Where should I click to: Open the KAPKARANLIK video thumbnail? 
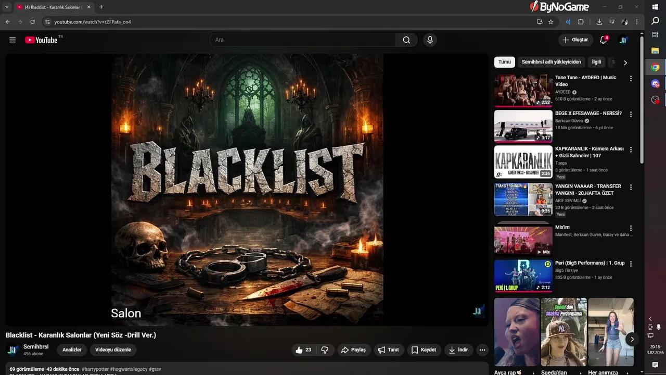523,161
